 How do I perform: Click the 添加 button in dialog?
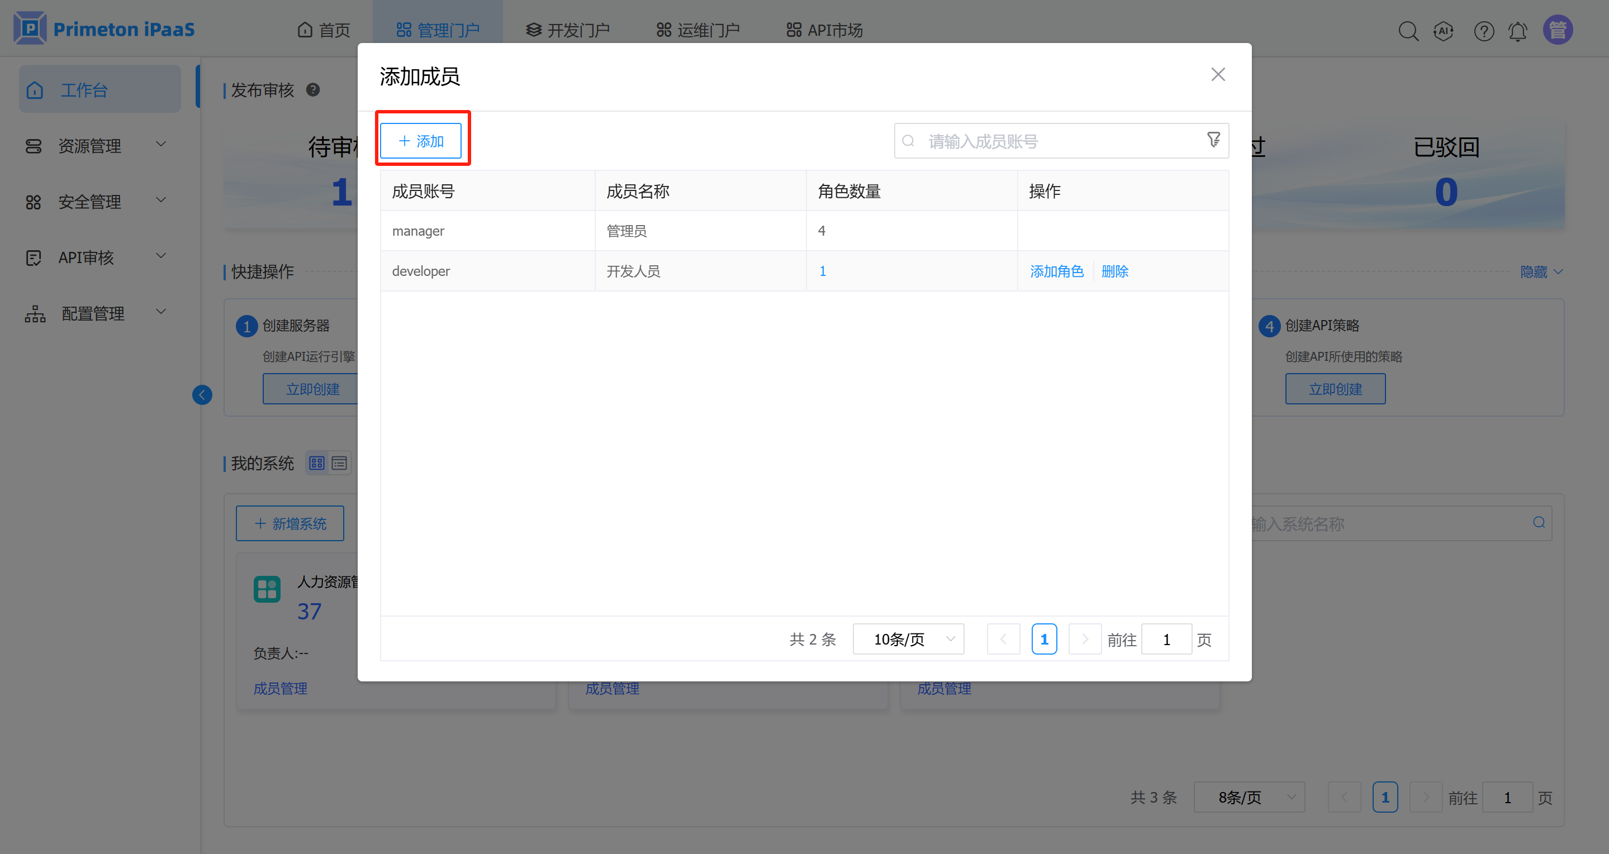[x=421, y=141]
